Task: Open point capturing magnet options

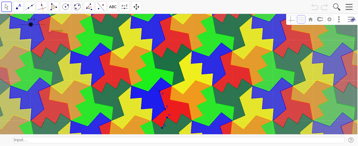Action: (320, 19)
